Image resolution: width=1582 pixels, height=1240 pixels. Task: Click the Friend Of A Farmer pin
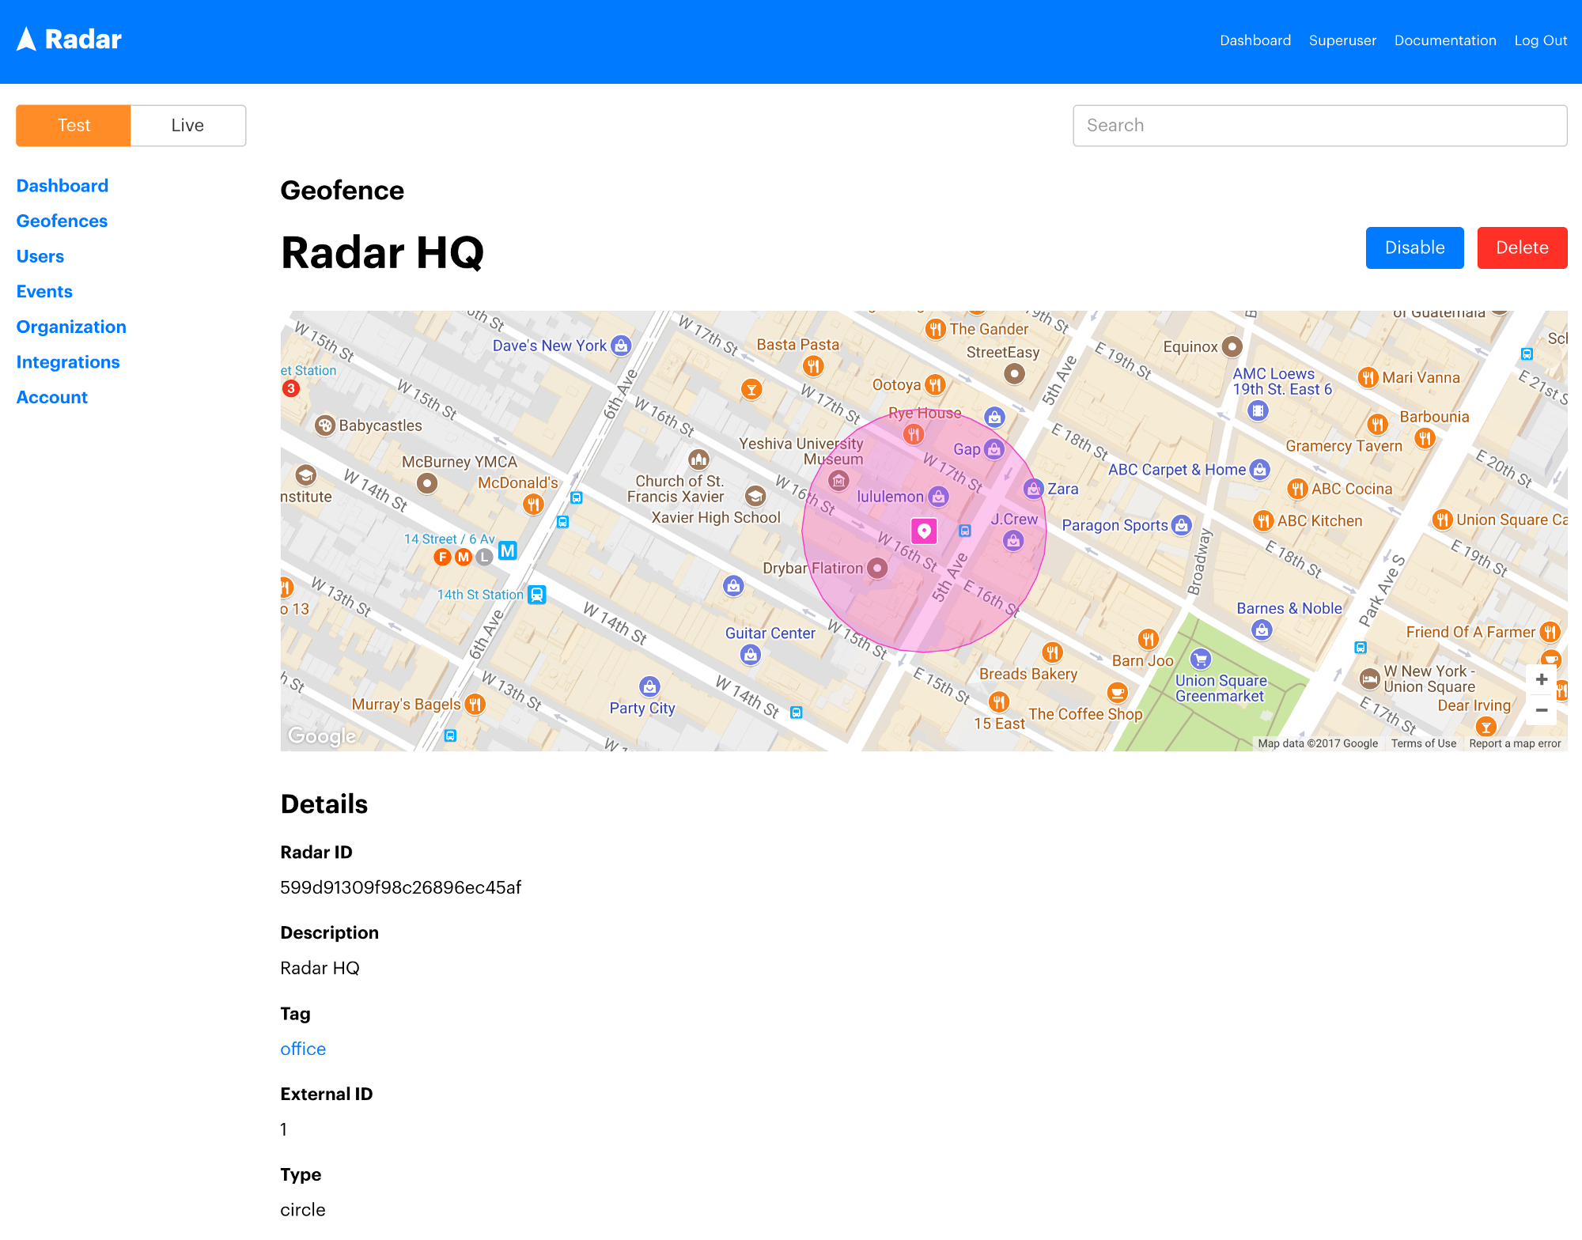point(1550,632)
